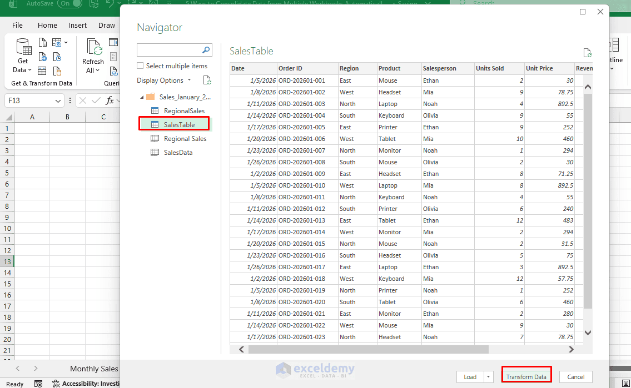Click the preview horizontal scrollbar thumb
Screen dimensions: 631x388
click(x=368, y=350)
